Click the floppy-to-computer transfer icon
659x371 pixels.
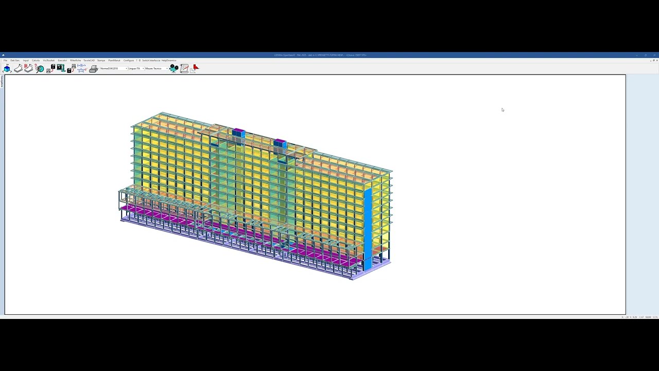pos(51,69)
